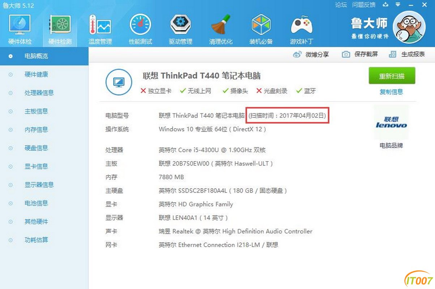Image resolution: width=435 pixels, height=289 pixels.
Task: Click the 鲁大师 5.12 title text
Action: pos(18,5)
